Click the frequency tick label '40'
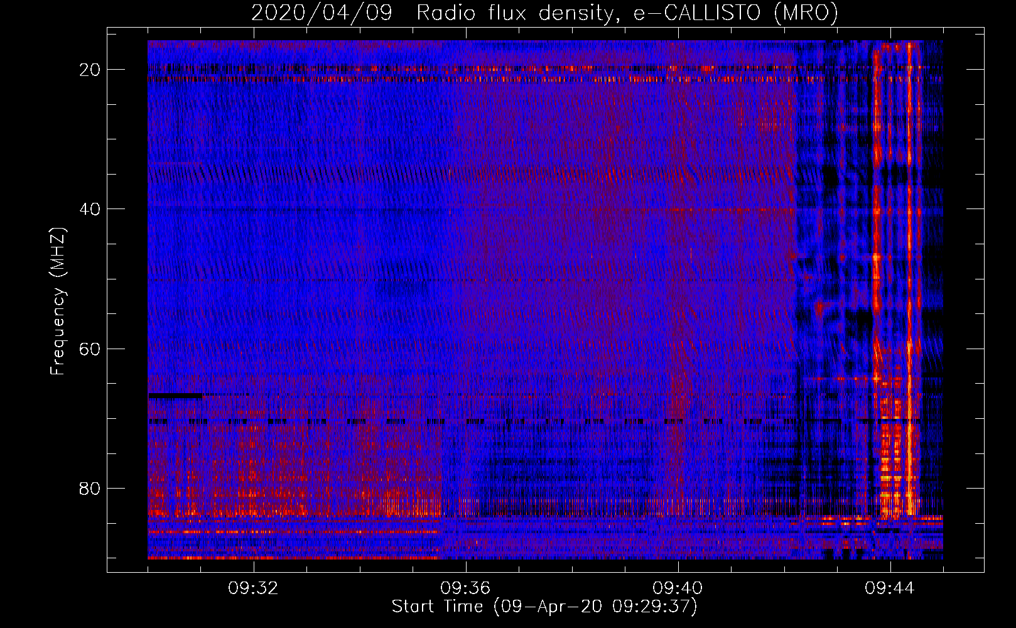 tap(90, 208)
